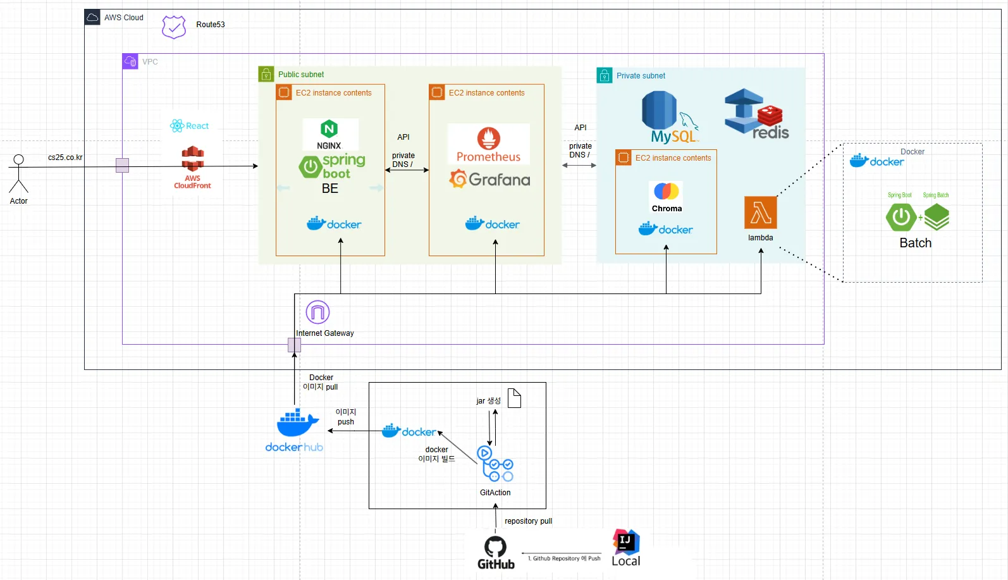Select the docker hub logo
This screenshot has width=1008, height=580.
[x=295, y=430]
